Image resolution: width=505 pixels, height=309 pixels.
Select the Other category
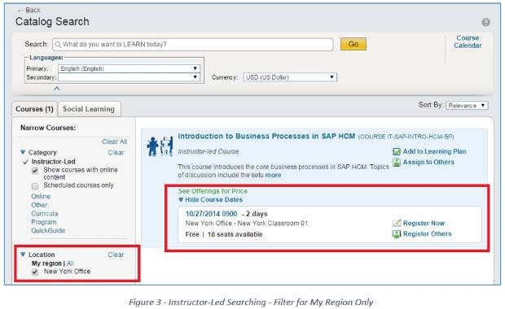click(x=39, y=205)
